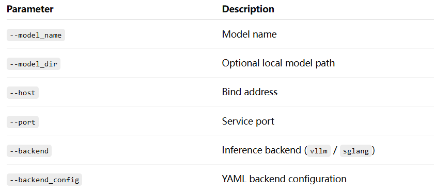This screenshot has height=192, width=434.
Task: Click the 'Service port' description
Action: coord(248,121)
